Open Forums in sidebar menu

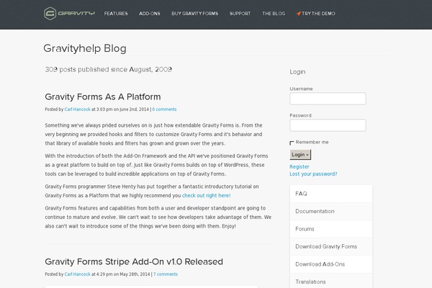click(x=331, y=229)
